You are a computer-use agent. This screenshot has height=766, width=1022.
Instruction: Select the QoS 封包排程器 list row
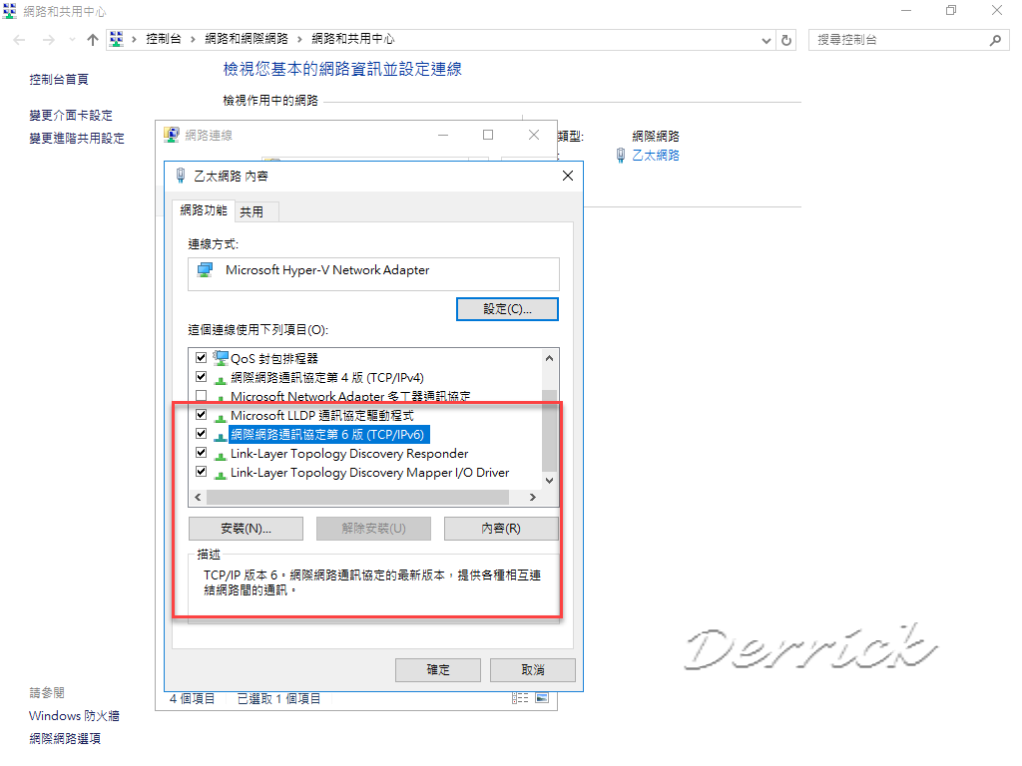click(273, 358)
